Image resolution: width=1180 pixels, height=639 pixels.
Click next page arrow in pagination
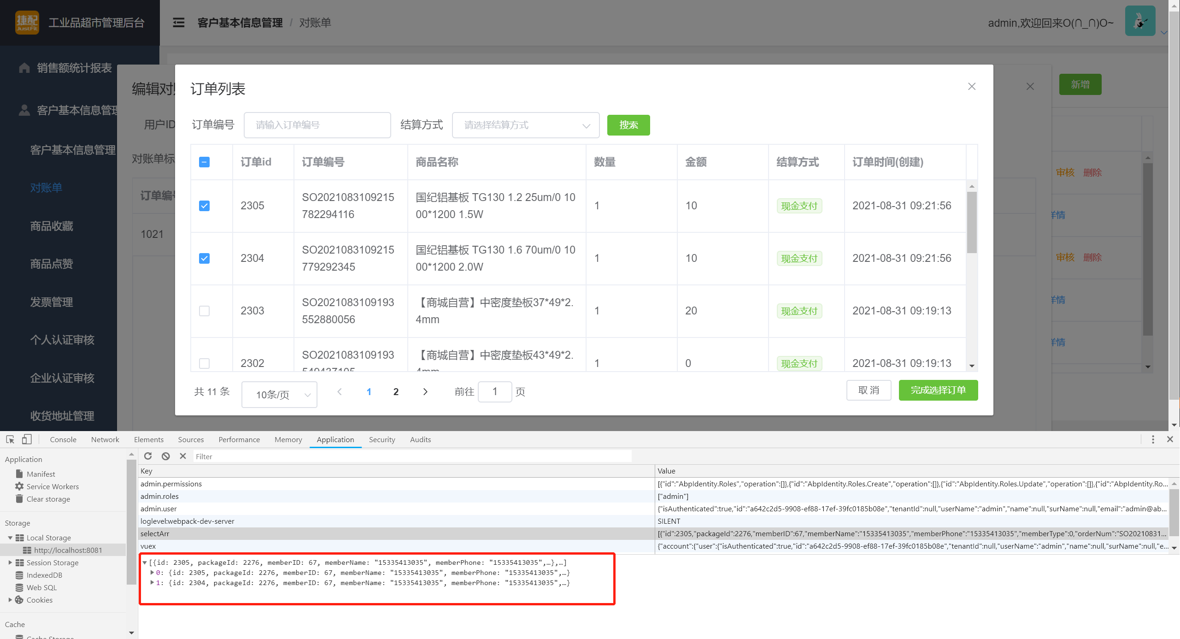tap(425, 391)
